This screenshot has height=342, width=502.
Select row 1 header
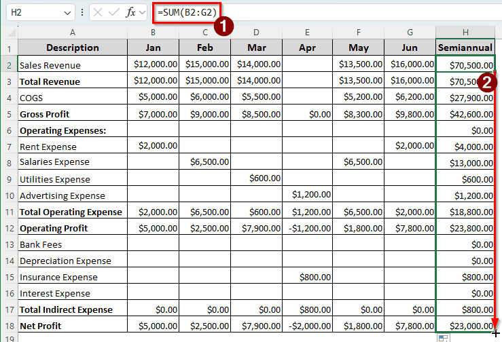(x=9, y=49)
